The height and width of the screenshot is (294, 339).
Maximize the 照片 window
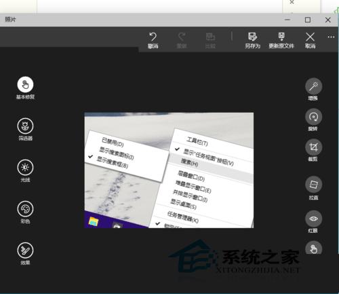[x=308, y=20]
